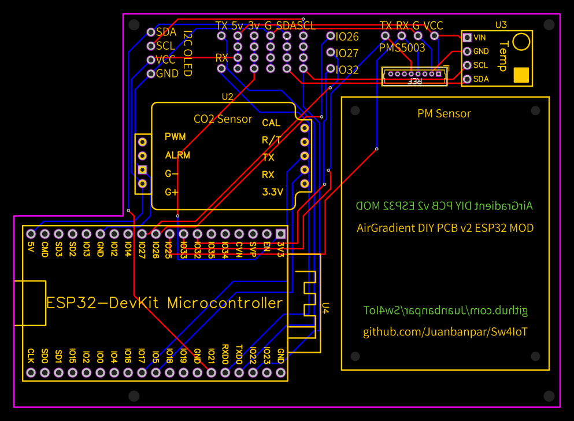Click the 5V pin pad on ESP32 DevKit
Viewport: 574px width, 421px height.
[x=31, y=234]
